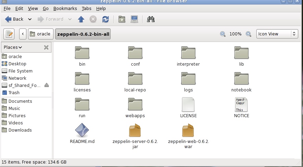The height and width of the screenshot is (167, 303).
Task: Select the webapps folder icon
Action: click(x=135, y=104)
